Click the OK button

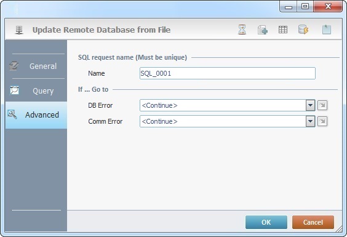click(266, 222)
